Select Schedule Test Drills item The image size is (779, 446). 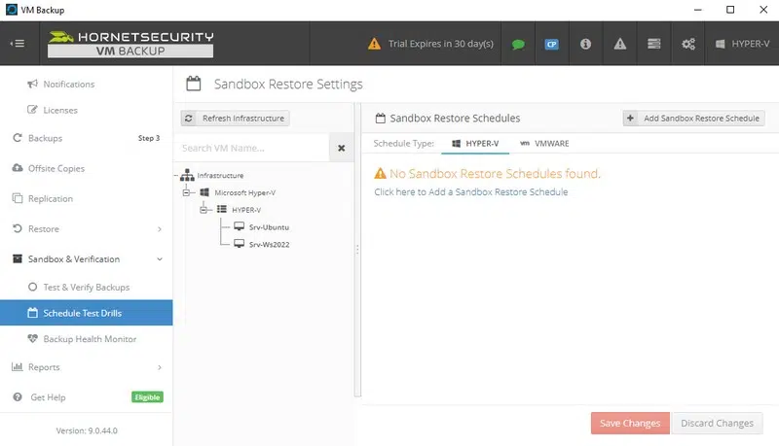click(x=86, y=313)
